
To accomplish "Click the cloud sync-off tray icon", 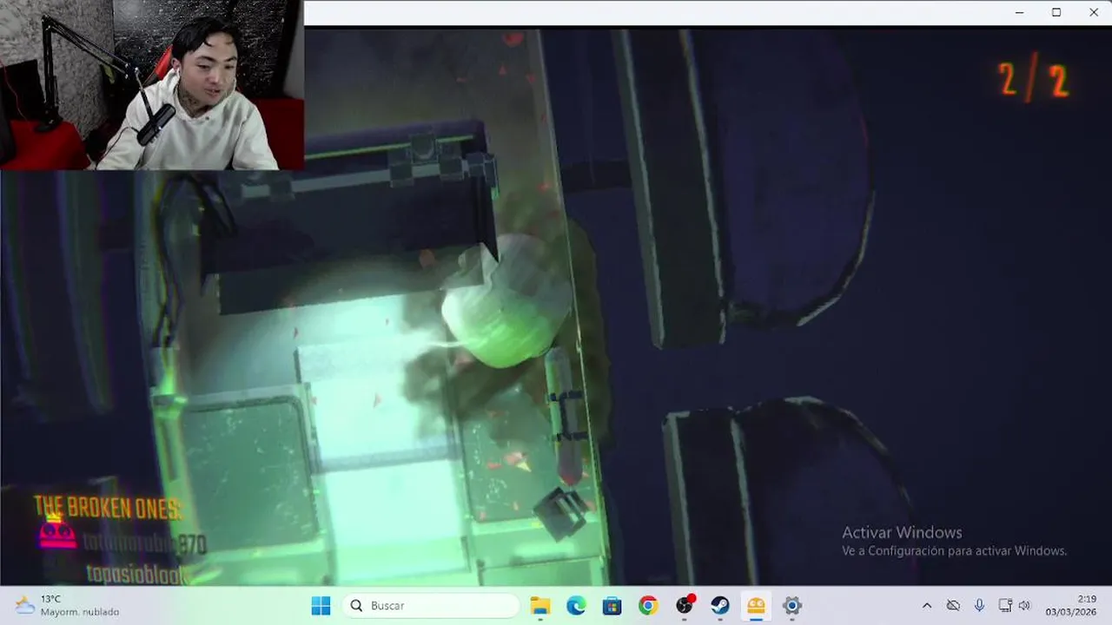I will (x=953, y=606).
